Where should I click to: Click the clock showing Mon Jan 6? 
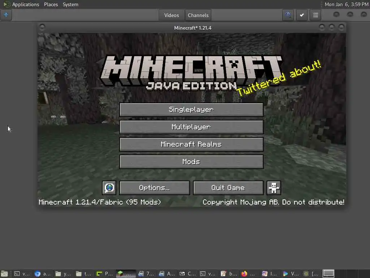click(x=346, y=4)
